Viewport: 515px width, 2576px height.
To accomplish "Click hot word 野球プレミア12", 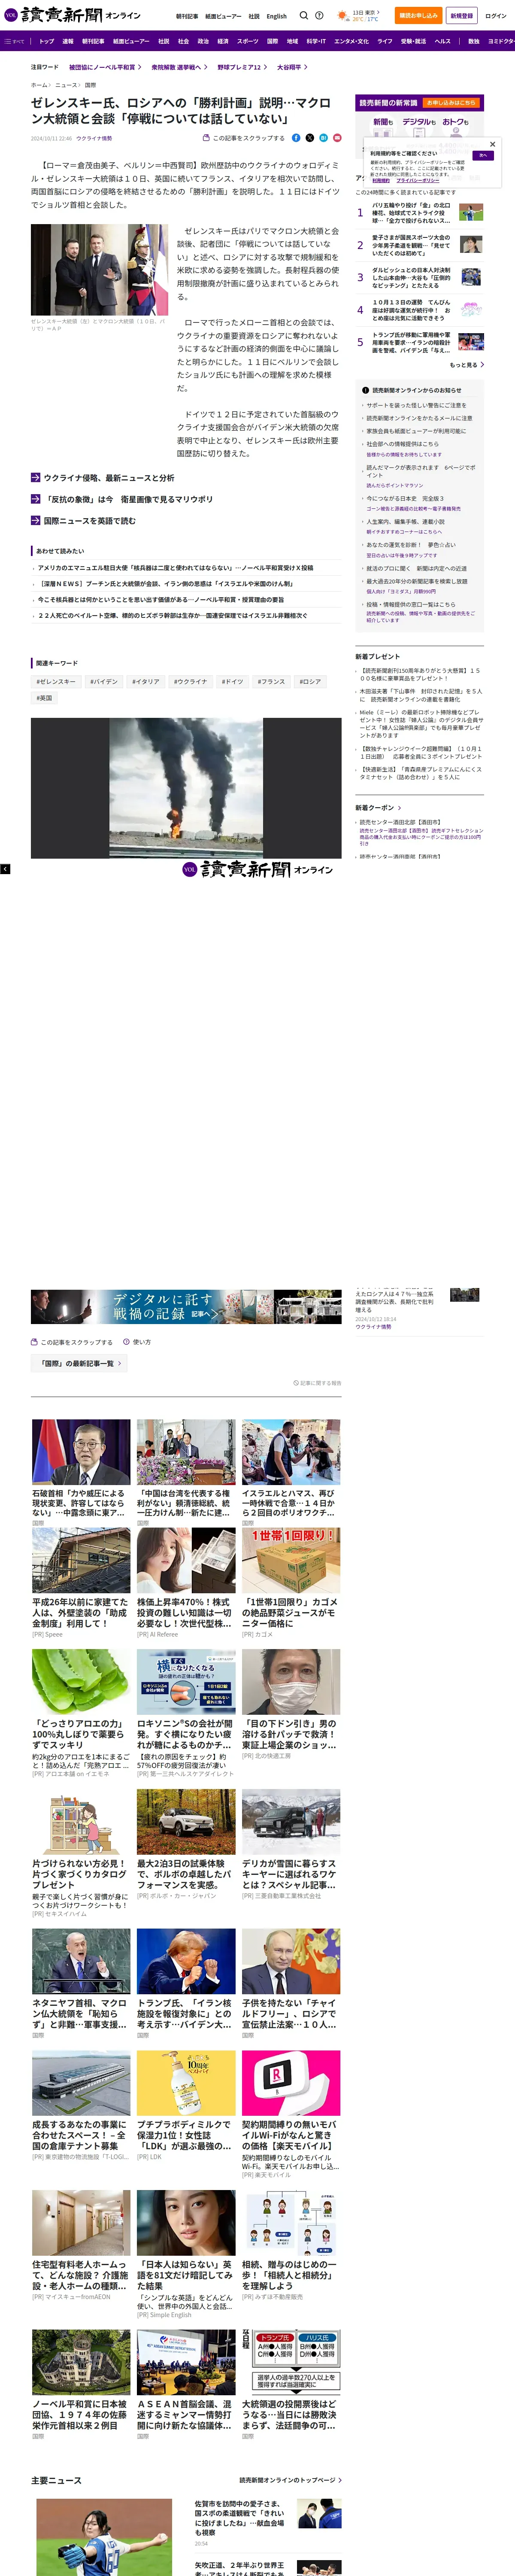I will [242, 67].
